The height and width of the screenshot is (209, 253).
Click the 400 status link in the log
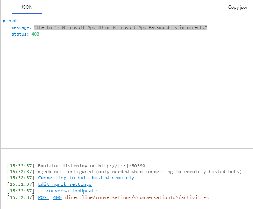(x=58, y=197)
